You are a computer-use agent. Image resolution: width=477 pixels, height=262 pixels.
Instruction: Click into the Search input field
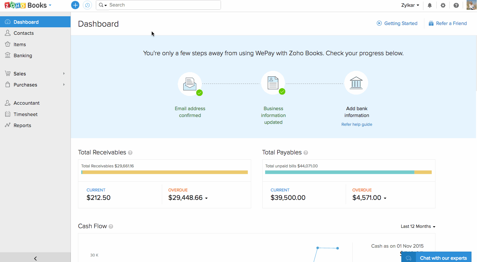pos(164,5)
